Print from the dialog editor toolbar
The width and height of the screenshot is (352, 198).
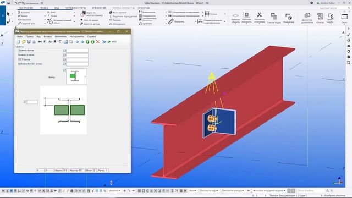coord(34,42)
